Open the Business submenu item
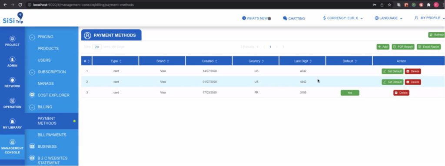 click(x=43, y=146)
